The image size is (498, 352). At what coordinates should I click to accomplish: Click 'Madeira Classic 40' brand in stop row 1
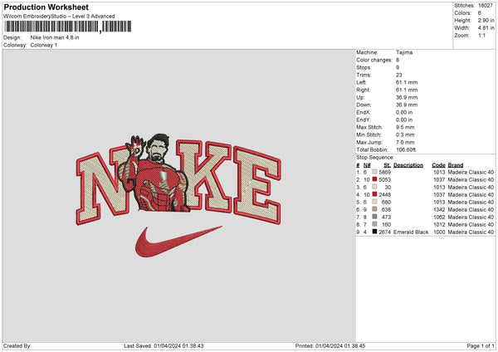471,172
